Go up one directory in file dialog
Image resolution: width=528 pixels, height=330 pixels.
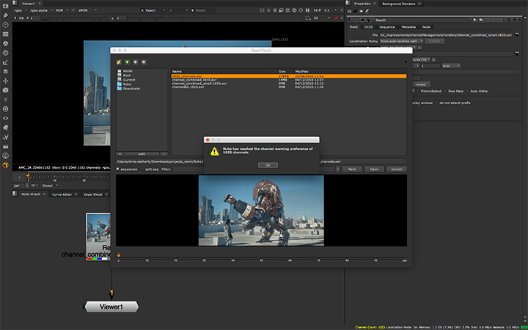[127, 62]
